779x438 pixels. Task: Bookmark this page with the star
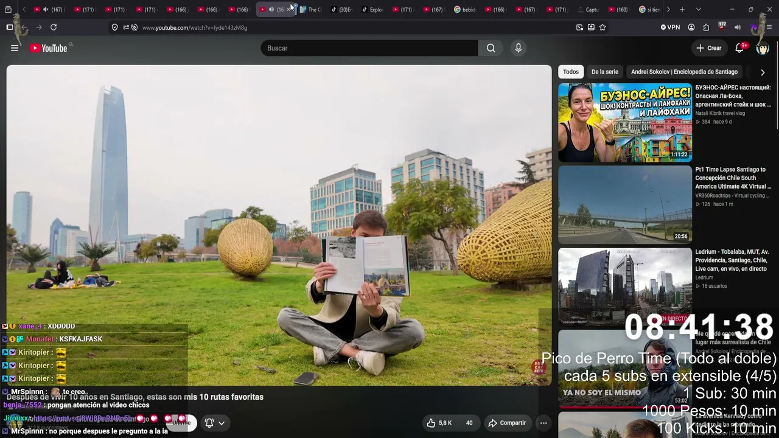coord(603,27)
